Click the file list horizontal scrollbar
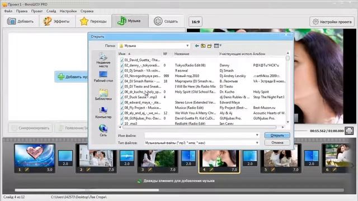This screenshot has height=201, width=358. [199, 127]
